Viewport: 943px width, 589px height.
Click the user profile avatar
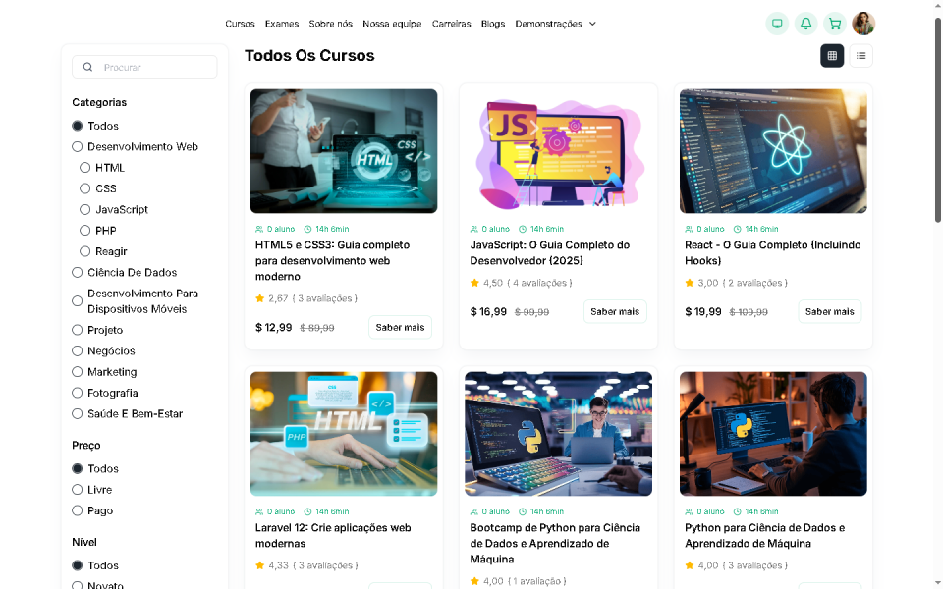tap(863, 24)
